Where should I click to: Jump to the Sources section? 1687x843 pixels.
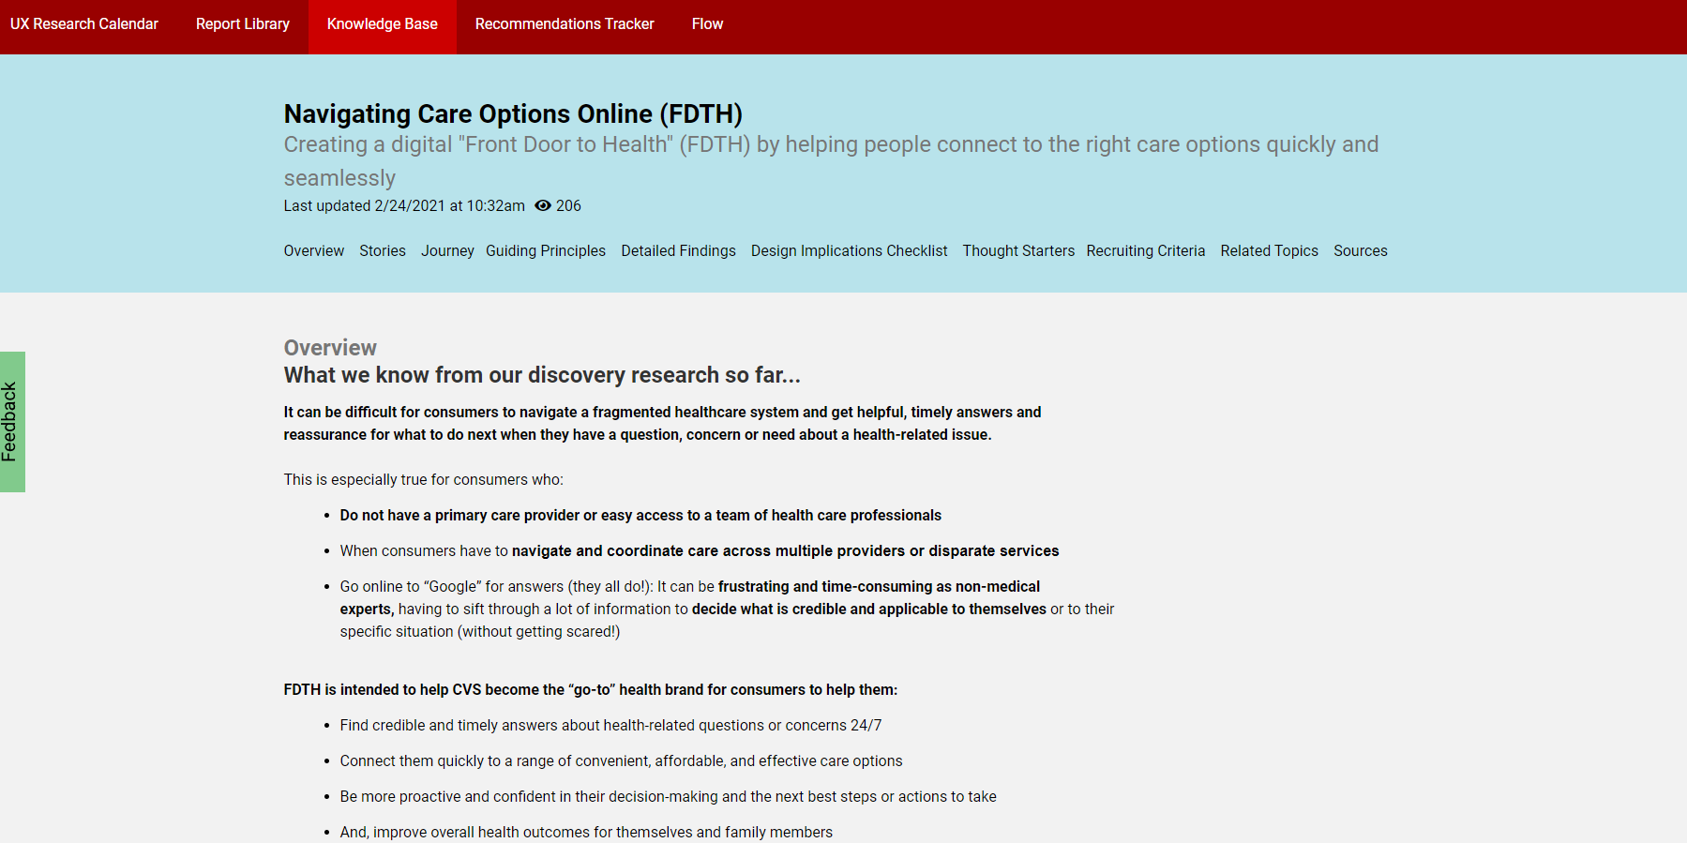coord(1361,251)
